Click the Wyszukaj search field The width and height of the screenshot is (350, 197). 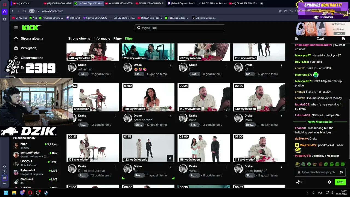coord(180,28)
